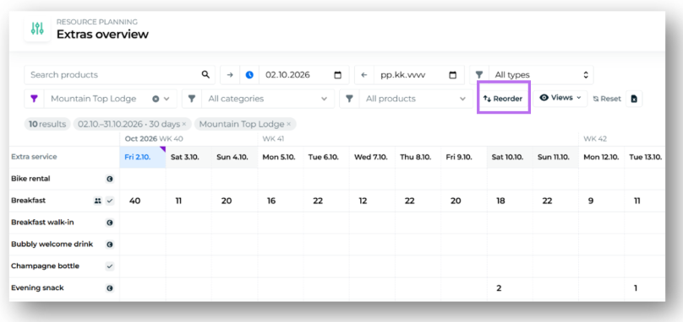Click the Evening snack row label
The height and width of the screenshot is (322, 683).
pos(37,287)
